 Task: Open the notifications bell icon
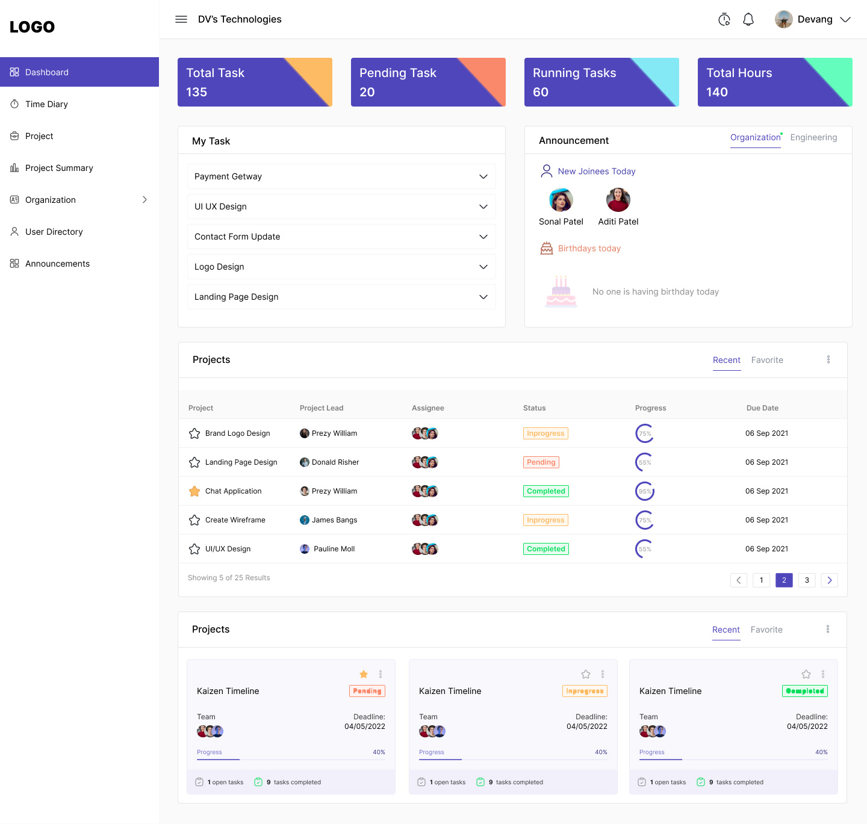(x=748, y=19)
